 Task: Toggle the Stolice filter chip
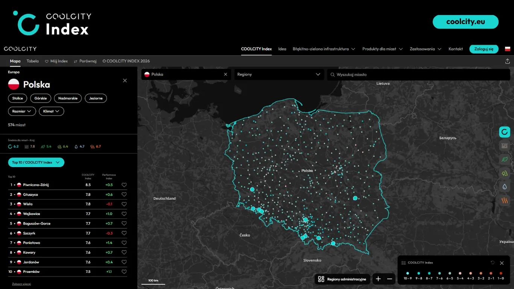(18, 98)
